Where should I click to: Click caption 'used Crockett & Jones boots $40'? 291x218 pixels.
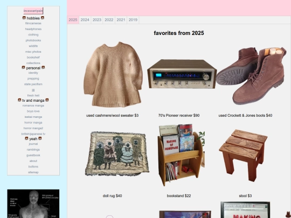coord(245,116)
